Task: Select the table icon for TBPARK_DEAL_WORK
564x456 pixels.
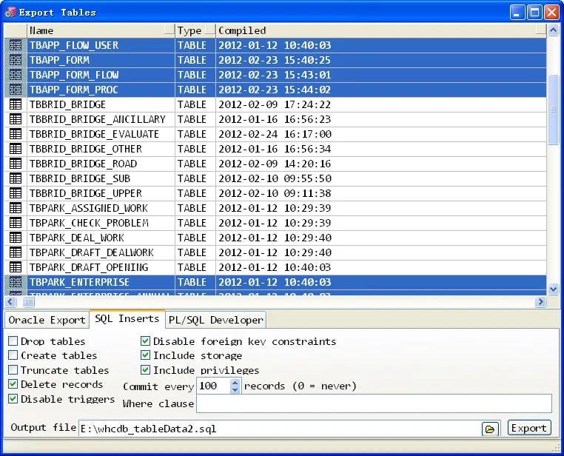Action: coord(16,238)
